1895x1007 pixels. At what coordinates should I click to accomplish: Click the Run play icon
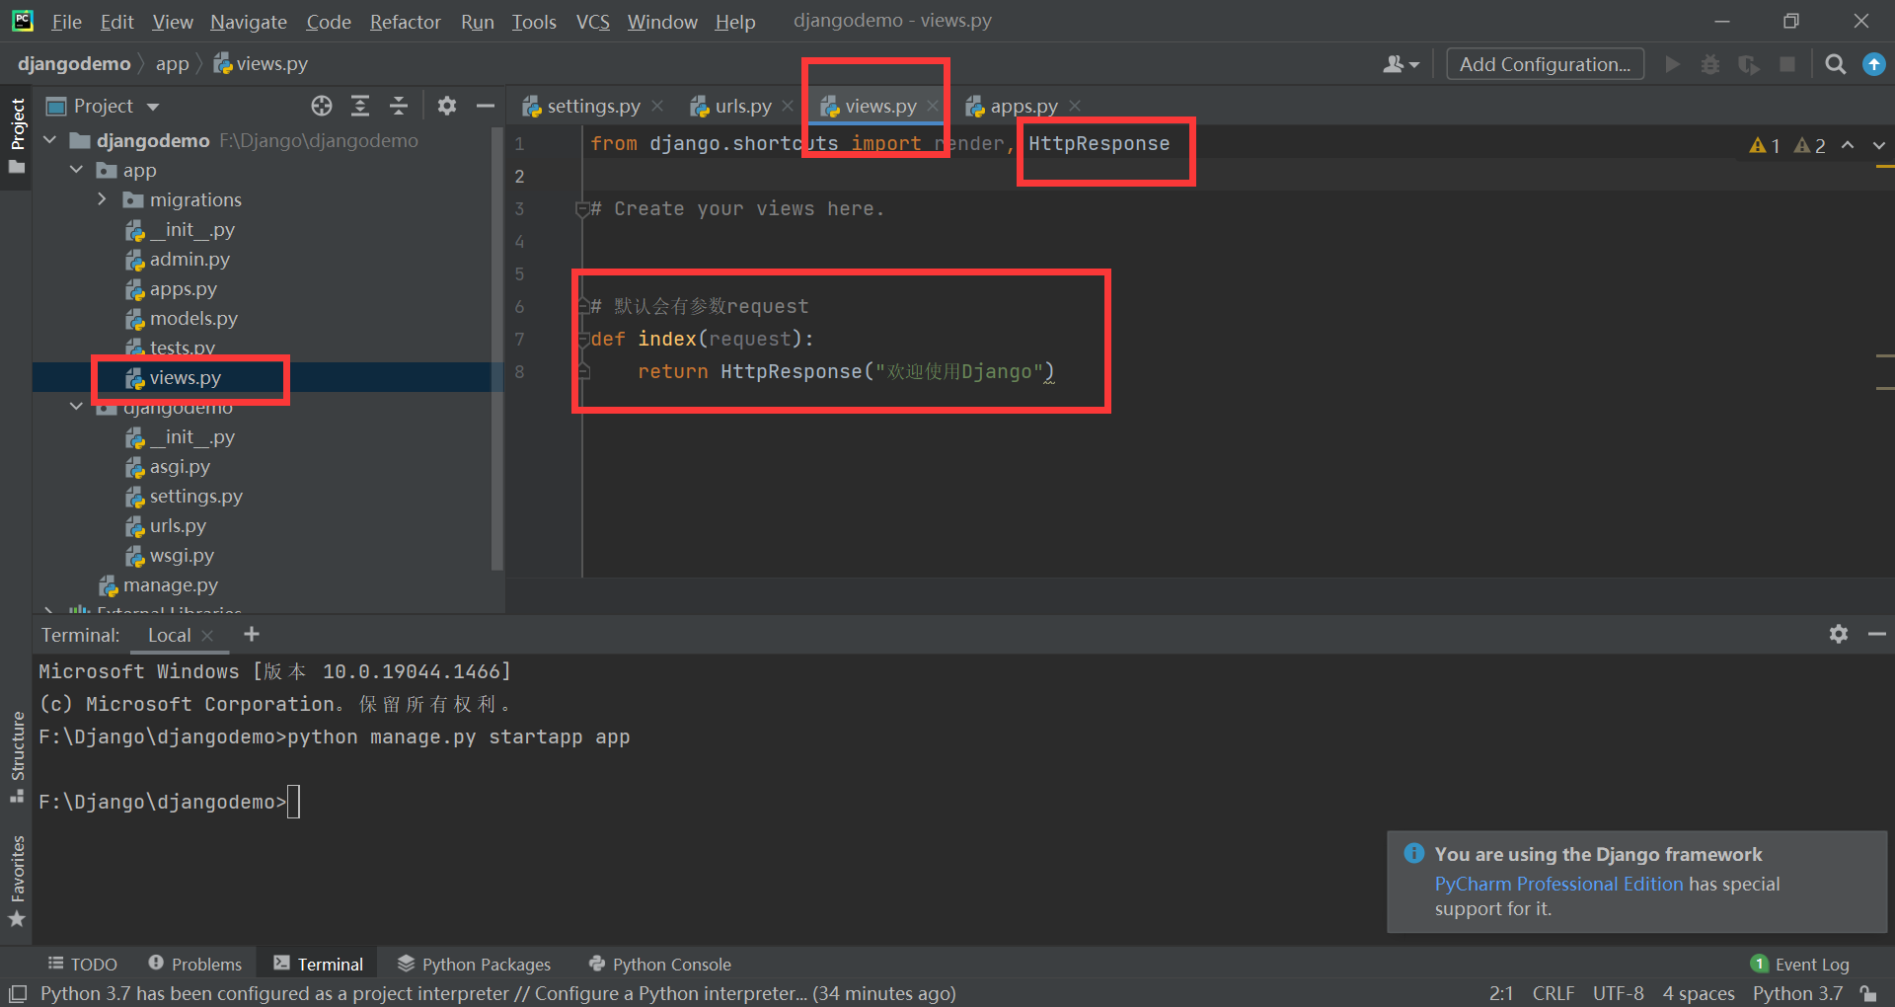pyautogui.click(x=1672, y=64)
